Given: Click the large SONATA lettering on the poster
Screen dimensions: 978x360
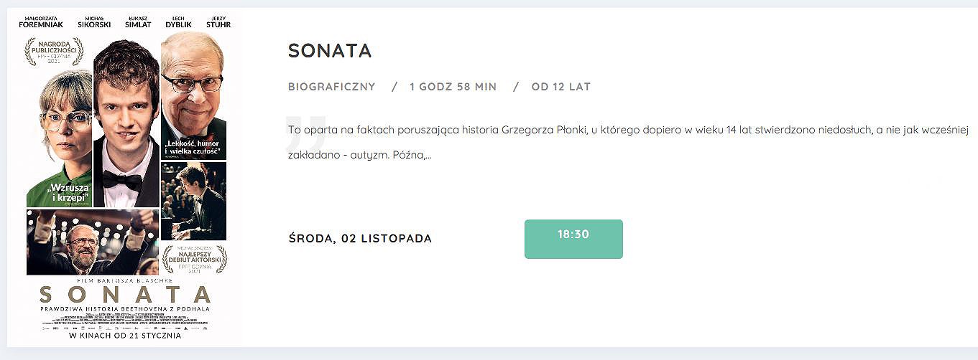Looking at the screenshot, I should point(126,295).
